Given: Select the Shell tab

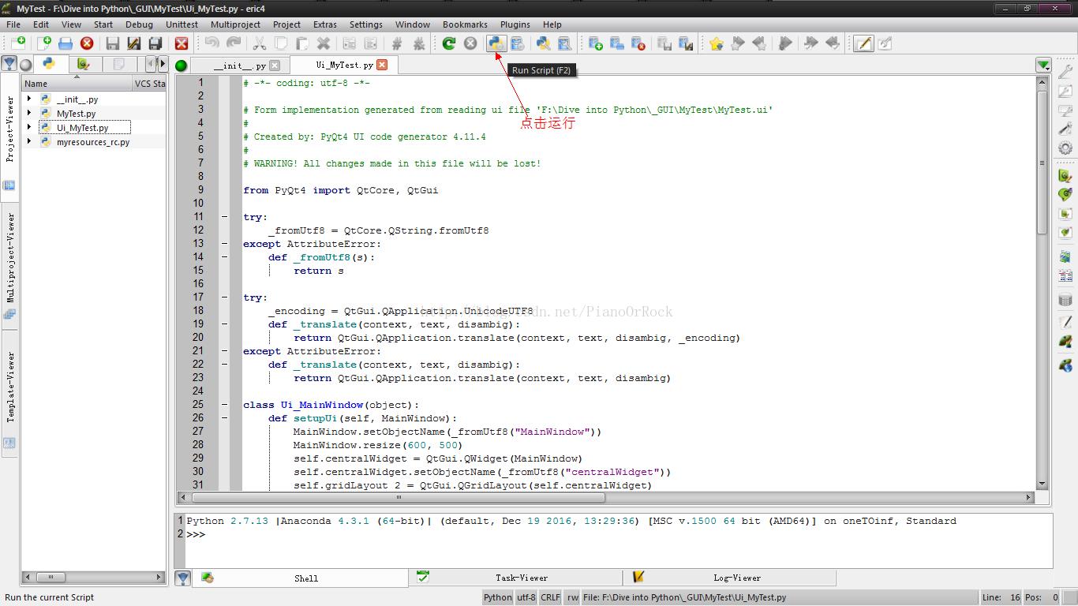Looking at the screenshot, I should pyautogui.click(x=301, y=578).
